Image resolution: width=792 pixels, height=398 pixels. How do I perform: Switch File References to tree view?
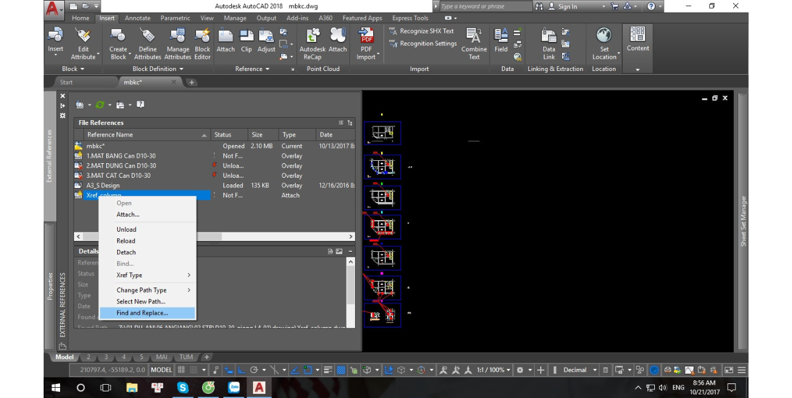point(350,123)
